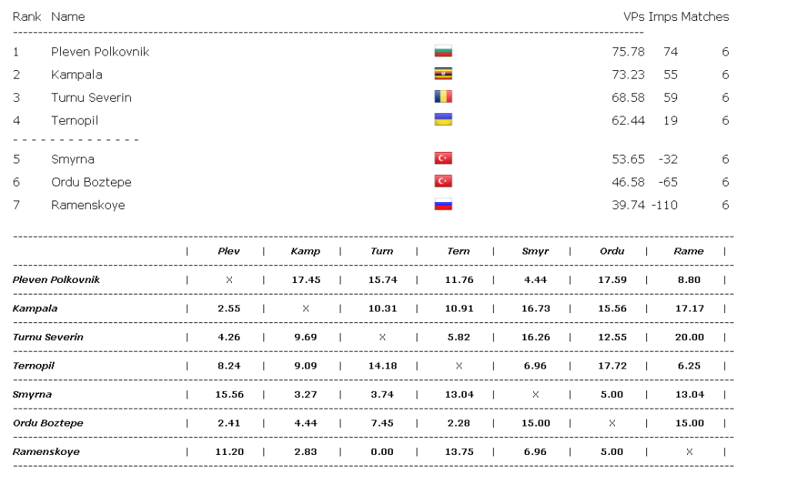The width and height of the screenshot is (788, 485).
Task: Open Ternopil team in the ranking list
Action: point(75,120)
